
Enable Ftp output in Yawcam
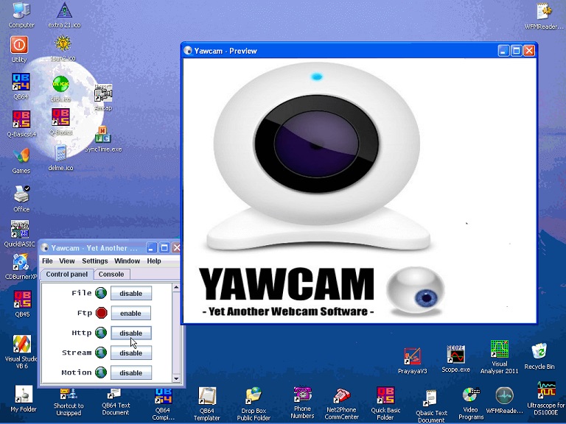point(130,313)
